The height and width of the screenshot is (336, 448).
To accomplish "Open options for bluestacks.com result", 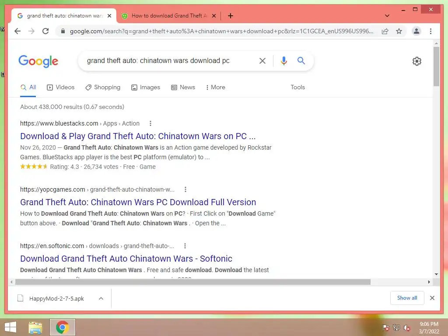I will pyautogui.click(x=150, y=123).
